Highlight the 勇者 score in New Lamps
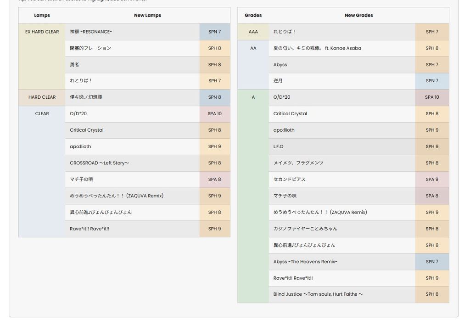This screenshot has height=320, width=470. point(75,65)
